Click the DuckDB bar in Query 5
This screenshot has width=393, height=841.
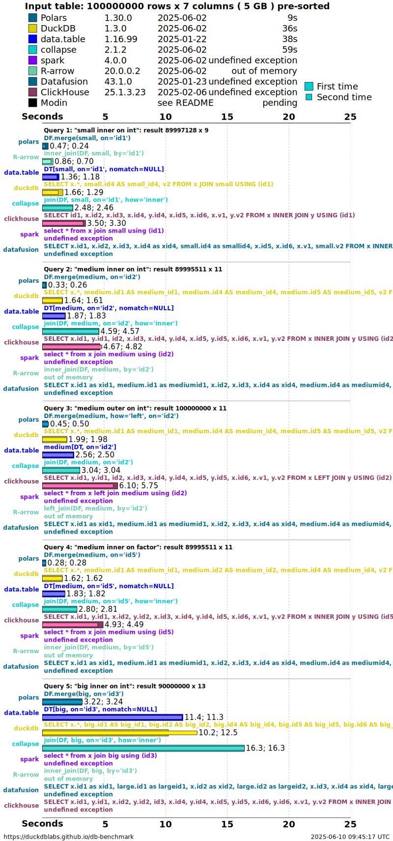click(x=120, y=733)
